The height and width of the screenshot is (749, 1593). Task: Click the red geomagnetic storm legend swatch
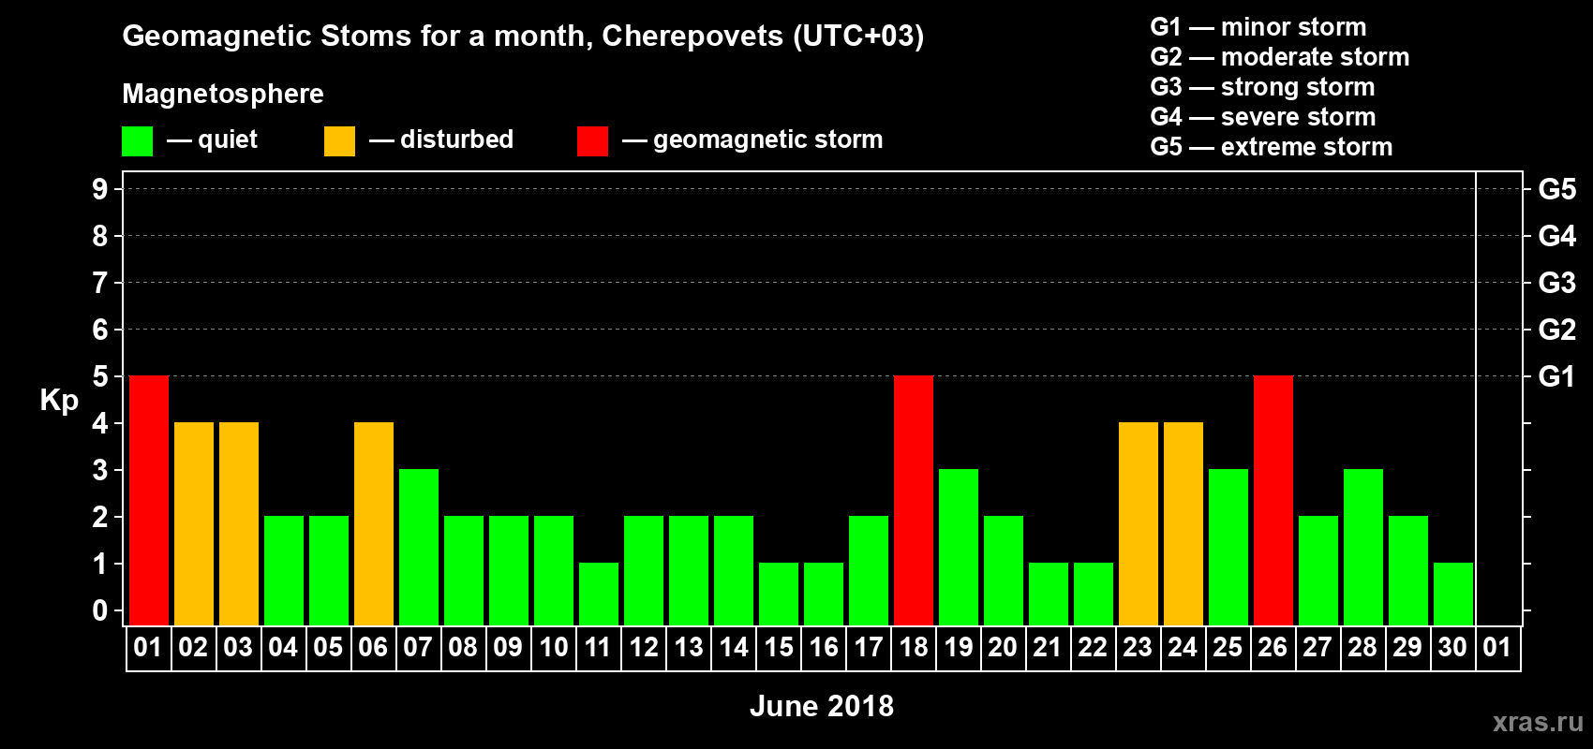592,141
